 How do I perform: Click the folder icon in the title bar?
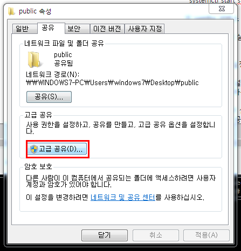click(x=11, y=11)
